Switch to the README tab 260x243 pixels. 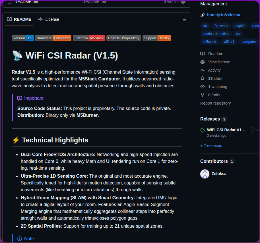(19, 19)
